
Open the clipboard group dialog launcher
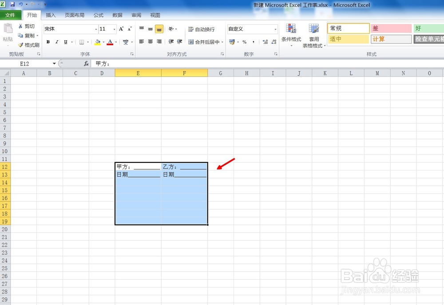[x=39, y=54]
